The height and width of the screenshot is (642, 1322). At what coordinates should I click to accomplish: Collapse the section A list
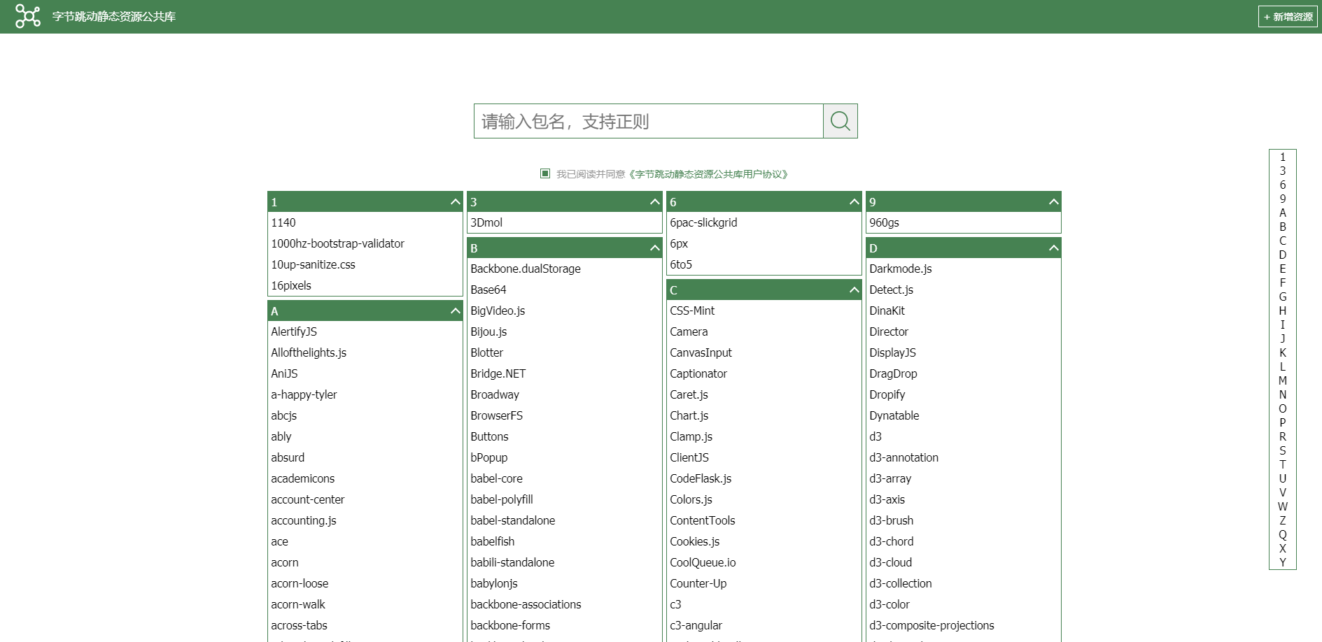[454, 311]
